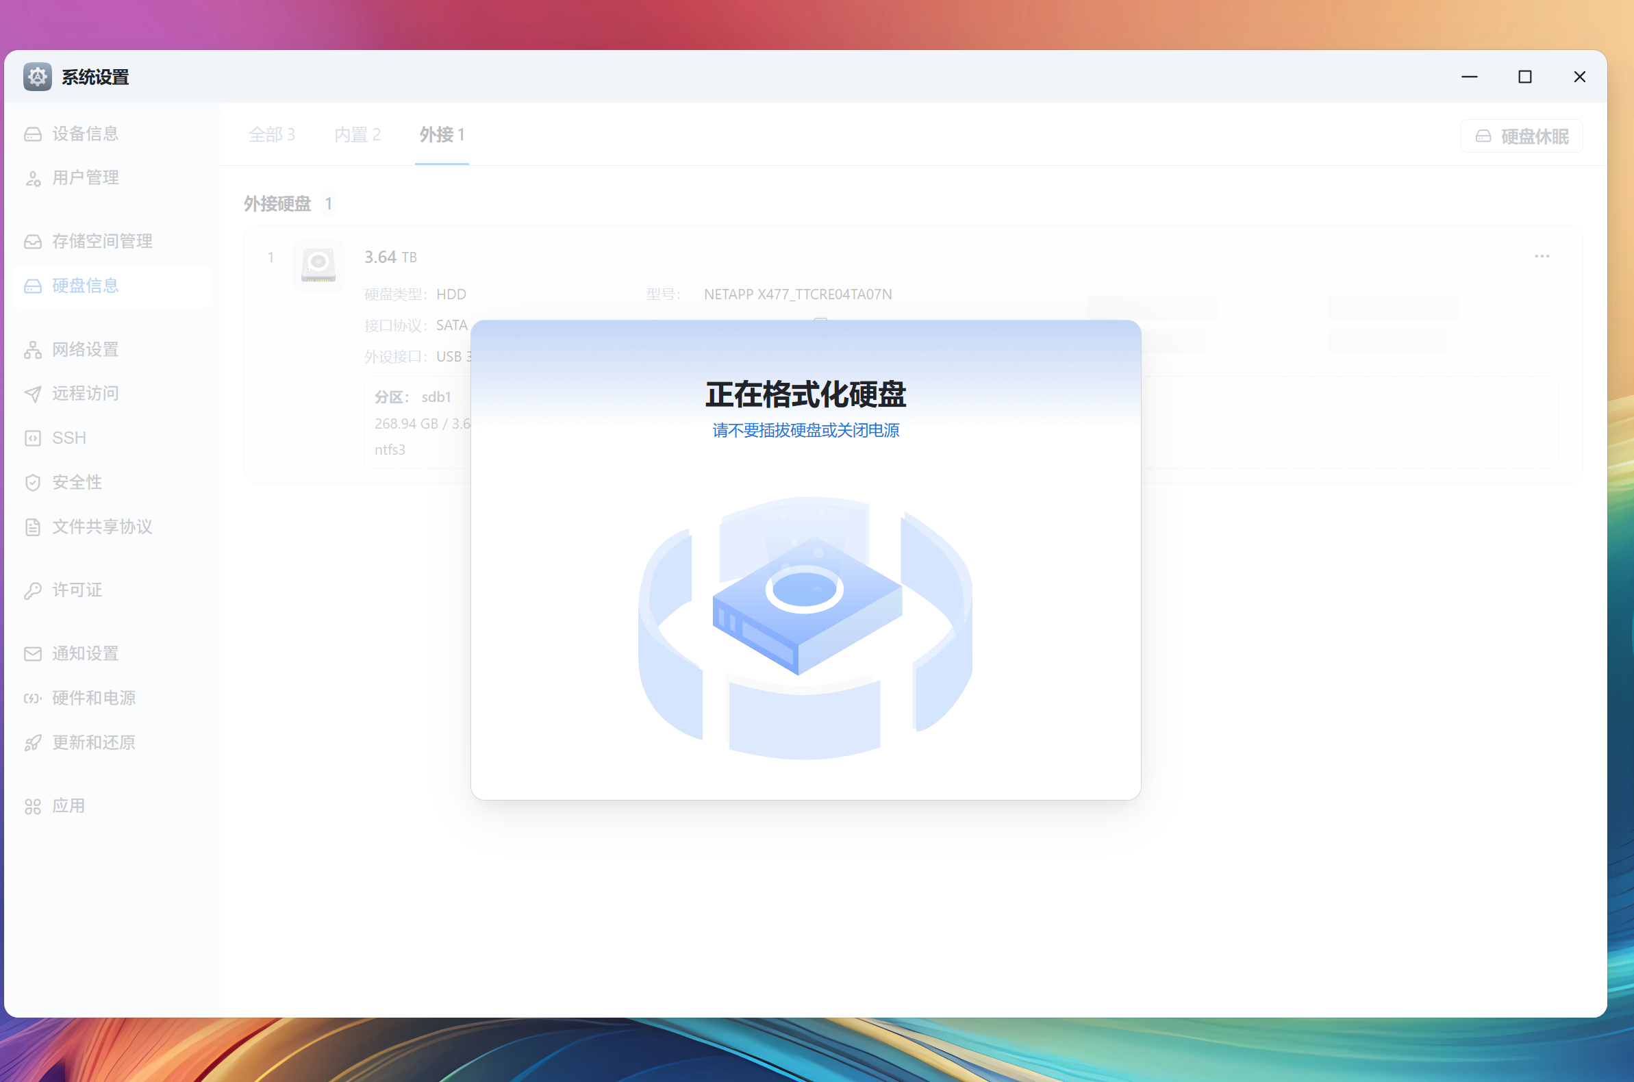Open 更新和还原 update and restore
The height and width of the screenshot is (1082, 1634).
33,742
